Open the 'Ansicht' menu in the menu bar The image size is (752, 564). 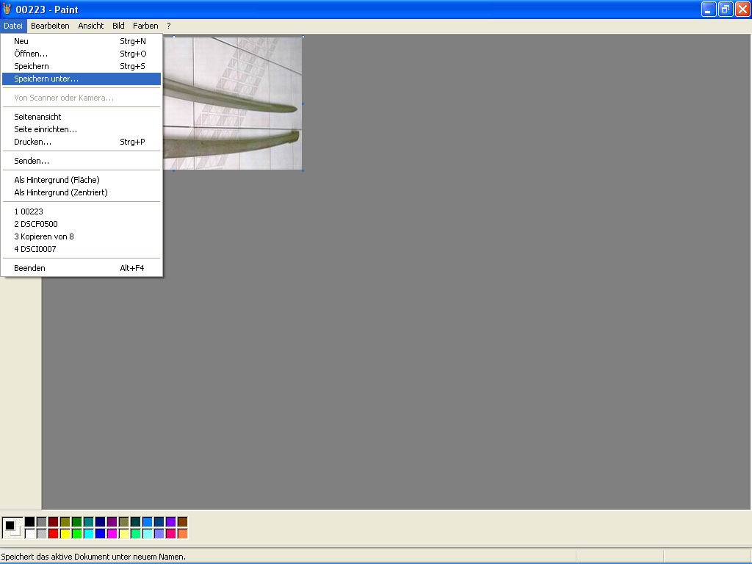coord(91,26)
